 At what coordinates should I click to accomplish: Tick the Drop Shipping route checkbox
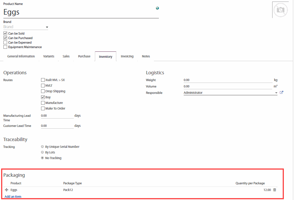[43, 91]
